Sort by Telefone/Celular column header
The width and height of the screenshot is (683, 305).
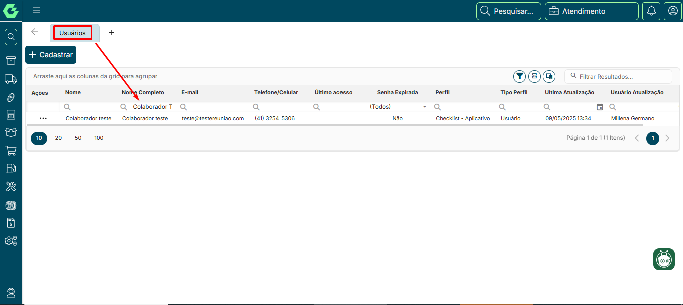(x=276, y=93)
